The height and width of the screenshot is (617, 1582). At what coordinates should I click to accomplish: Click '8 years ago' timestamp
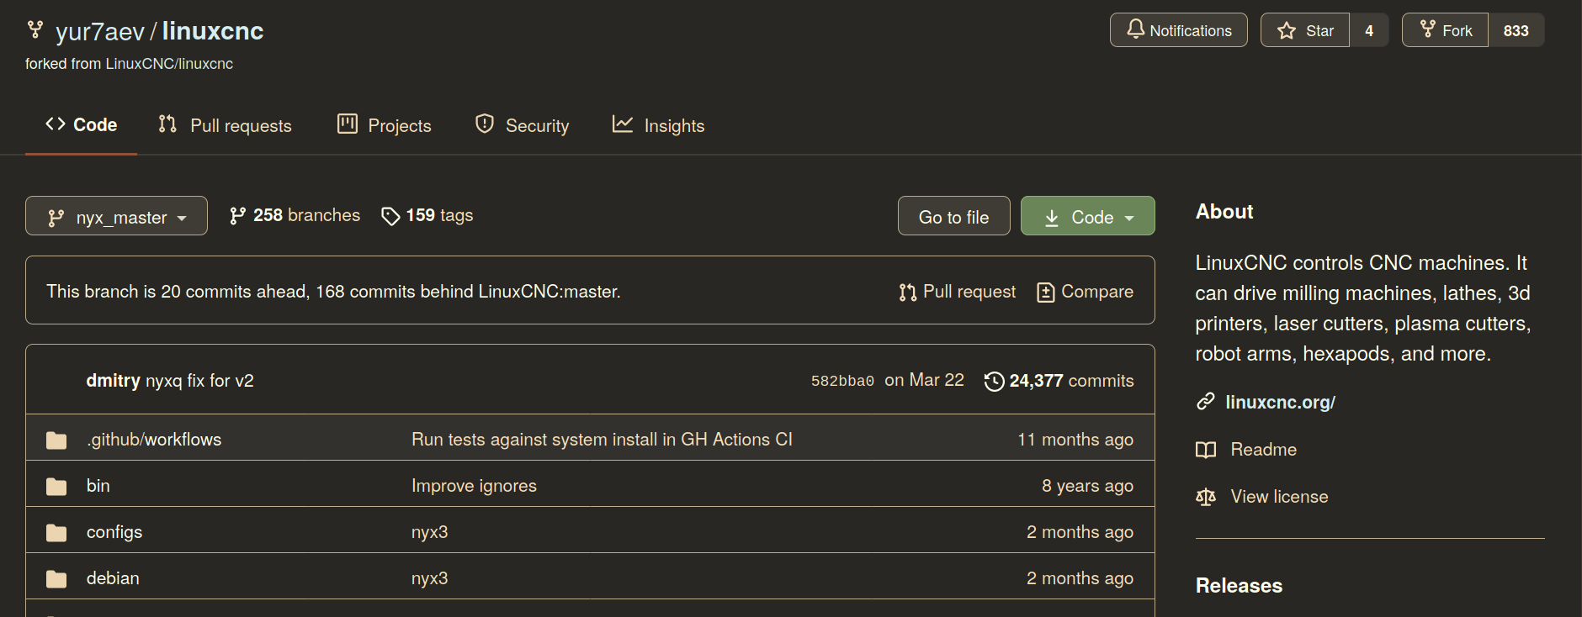[x=1087, y=486]
